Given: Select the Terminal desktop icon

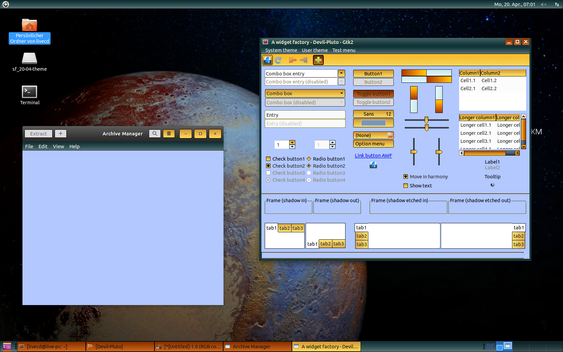Looking at the screenshot, I should click(29, 95).
